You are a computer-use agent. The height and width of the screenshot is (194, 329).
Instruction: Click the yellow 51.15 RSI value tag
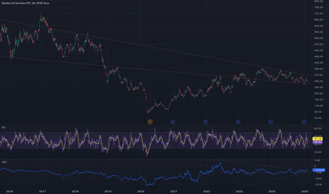tap(318, 139)
